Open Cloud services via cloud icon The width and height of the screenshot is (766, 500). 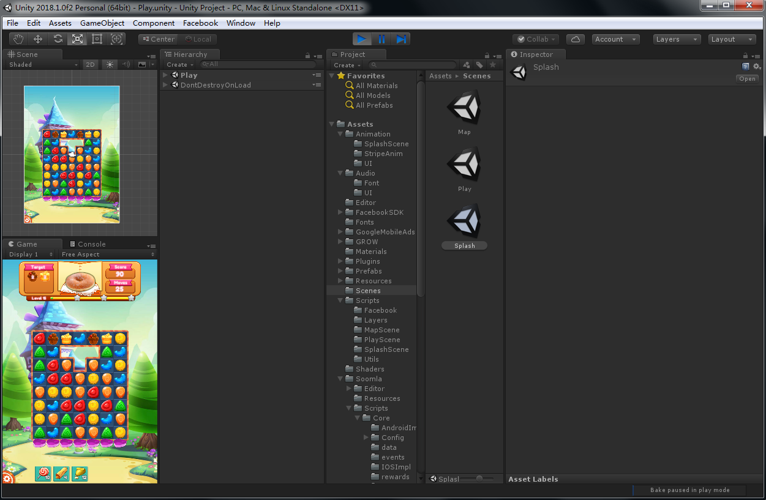pos(575,39)
